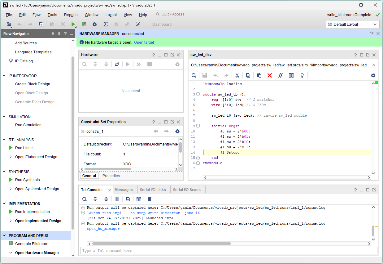Click the Constraint Set Properties horizontal scrollbar
Screen dimensions: 383x264
107,169
